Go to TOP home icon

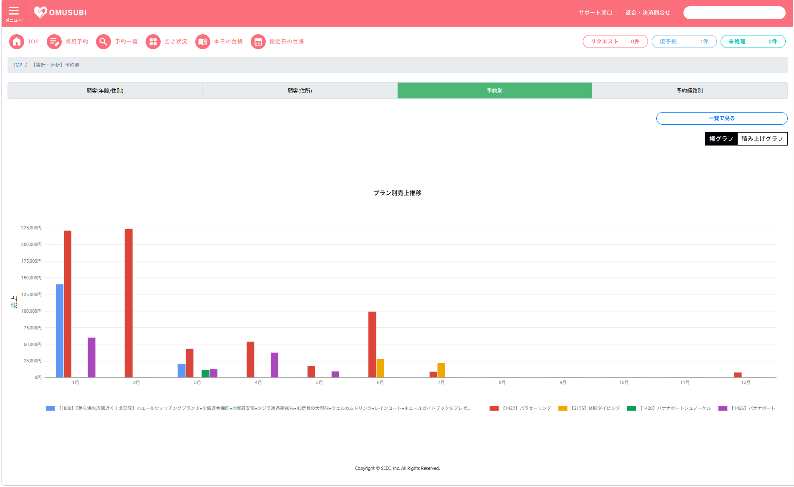[17, 42]
